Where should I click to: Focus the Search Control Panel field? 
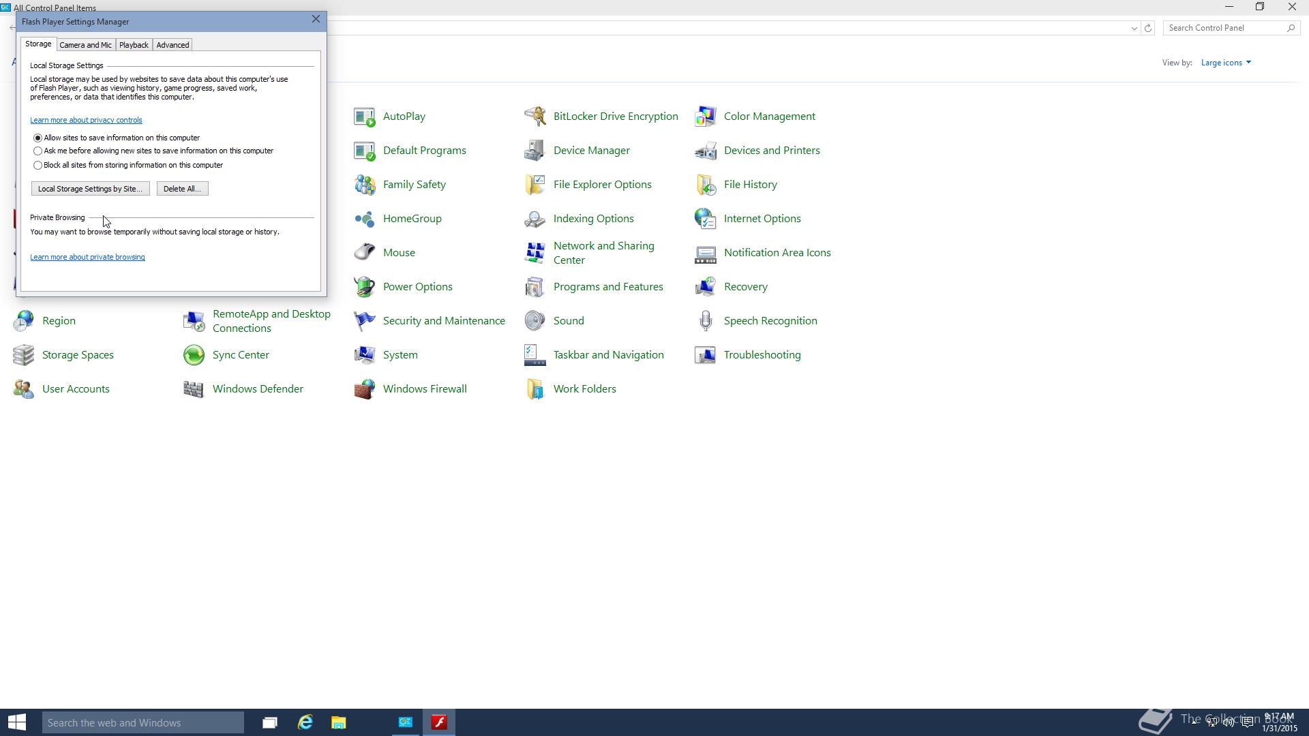coord(1224,28)
